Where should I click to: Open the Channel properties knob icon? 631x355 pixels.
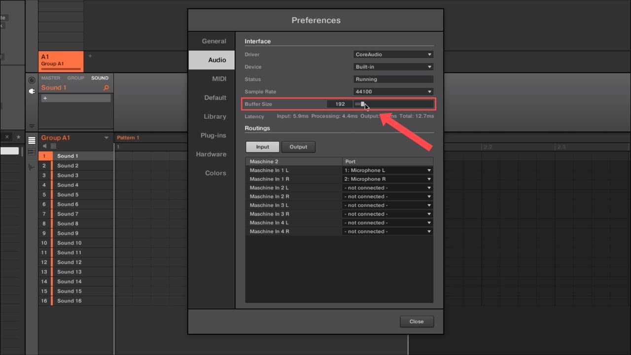pos(32,80)
